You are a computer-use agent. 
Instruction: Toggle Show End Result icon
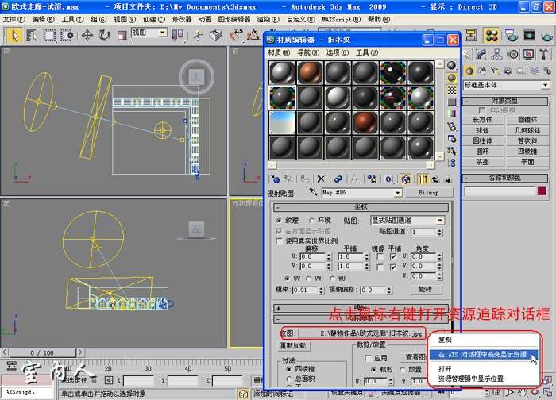pos(423,179)
